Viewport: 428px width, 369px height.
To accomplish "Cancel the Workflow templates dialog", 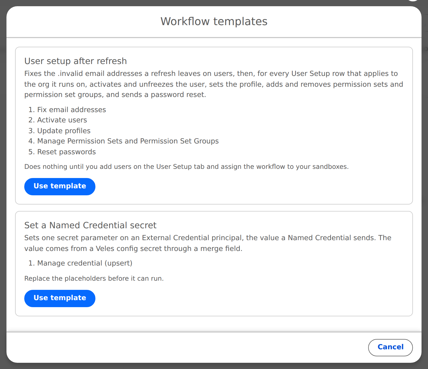I will (390, 347).
